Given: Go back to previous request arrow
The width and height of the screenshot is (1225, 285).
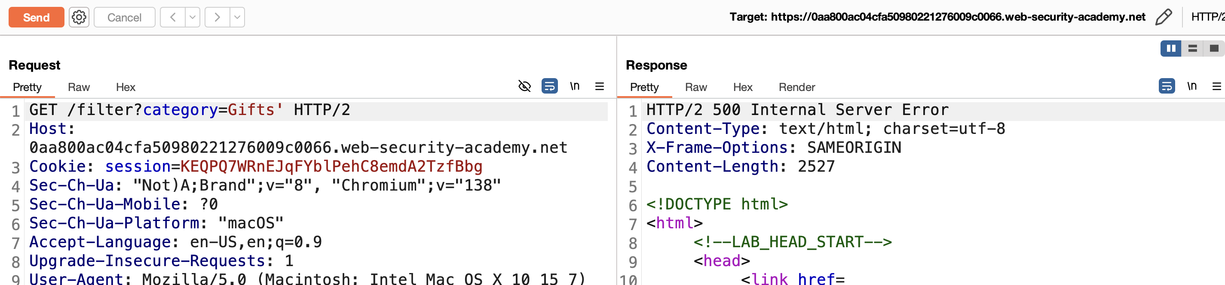Looking at the screenshot, I should click(173, 17).
